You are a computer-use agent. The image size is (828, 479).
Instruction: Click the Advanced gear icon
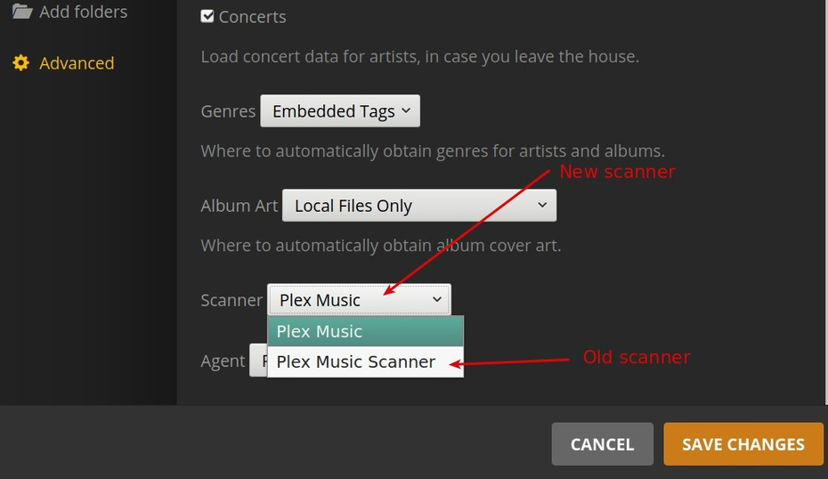click(20, 63)
